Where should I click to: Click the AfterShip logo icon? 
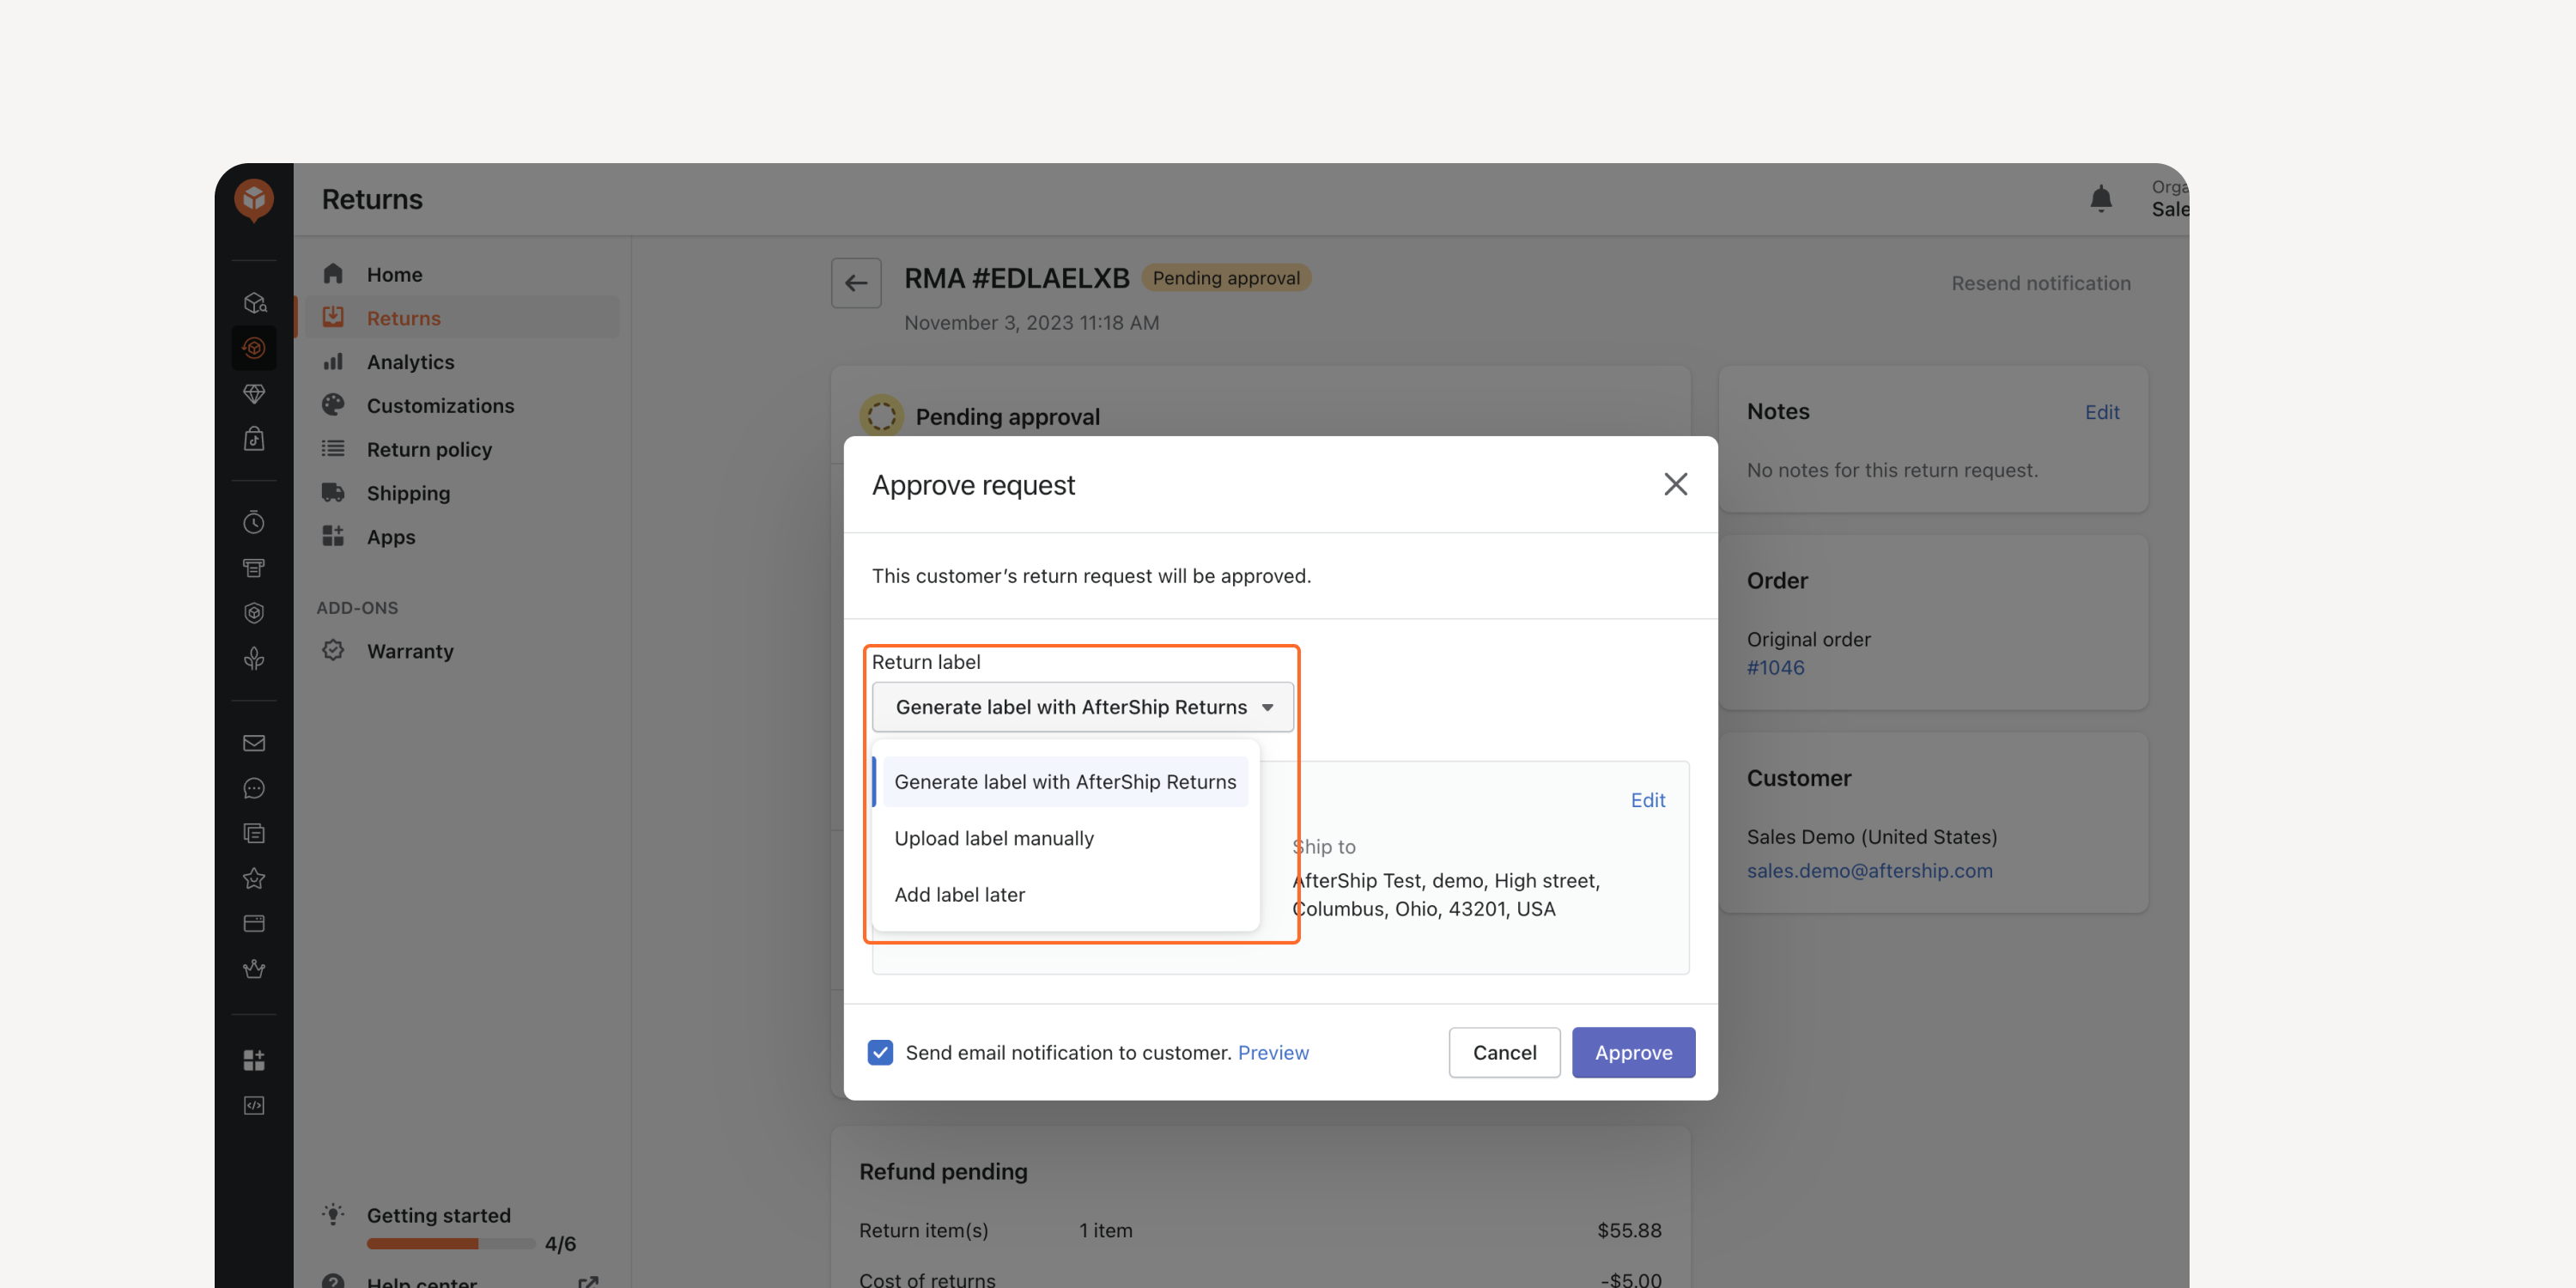pos(253,199)
